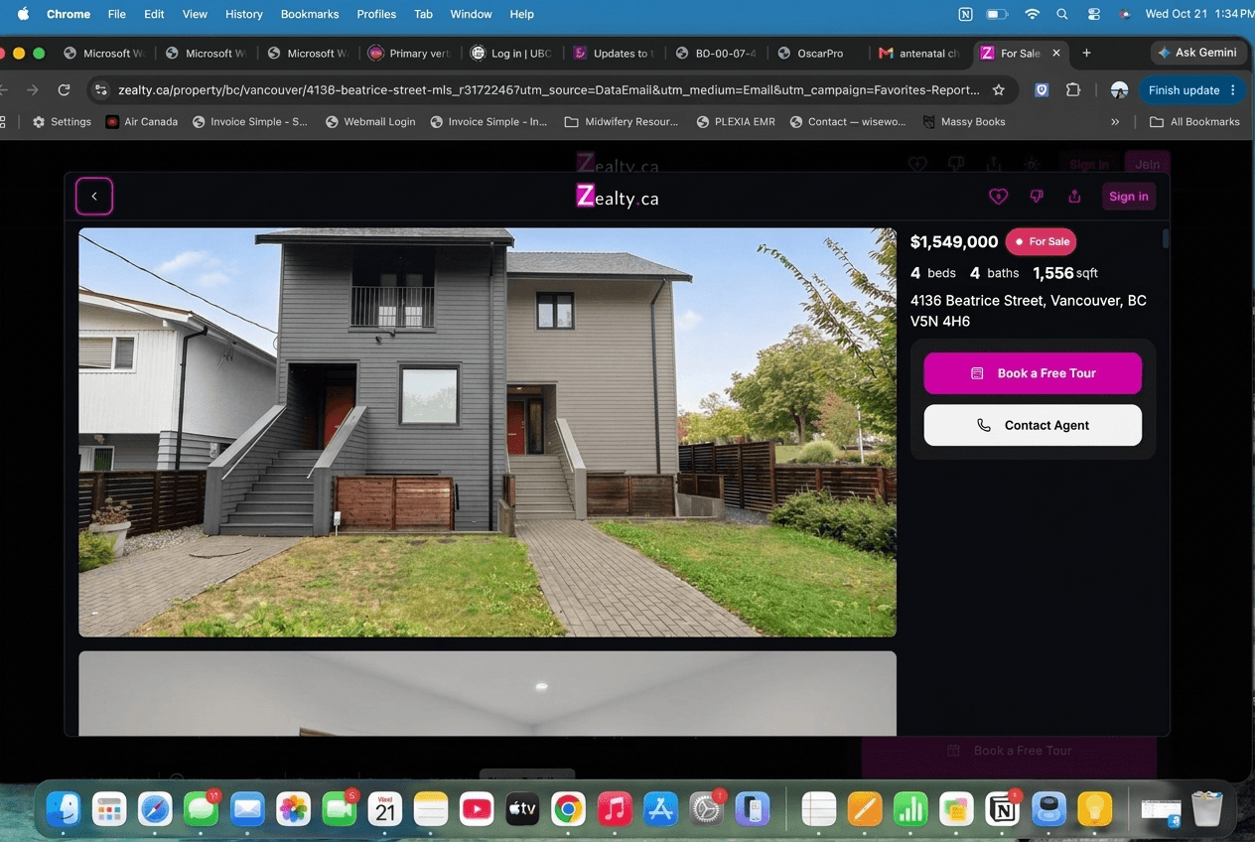Go back using the Zealty back arrow button
The image size is (1255, 842).
pos(94,197)
